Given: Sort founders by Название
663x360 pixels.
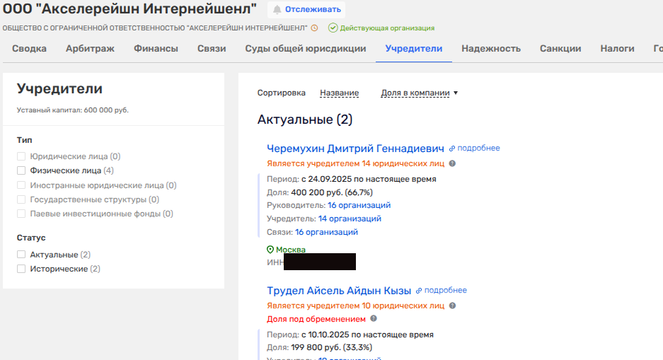Looking at the screenshot, I should [339, 93].
